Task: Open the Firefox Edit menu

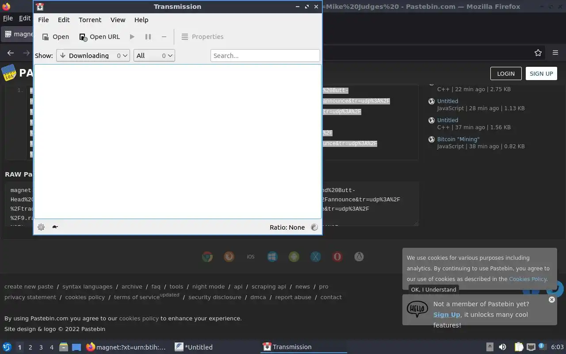Action: pos(25,18)
